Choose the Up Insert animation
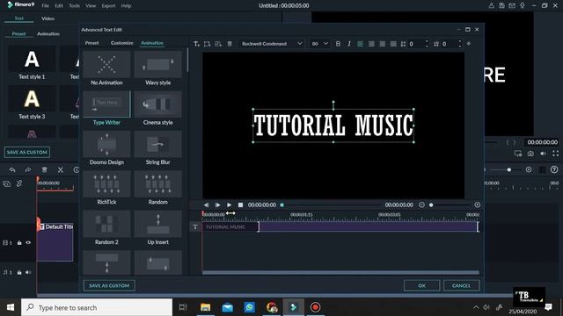Screen dimensions: 563x316 [x=158, y=228]
